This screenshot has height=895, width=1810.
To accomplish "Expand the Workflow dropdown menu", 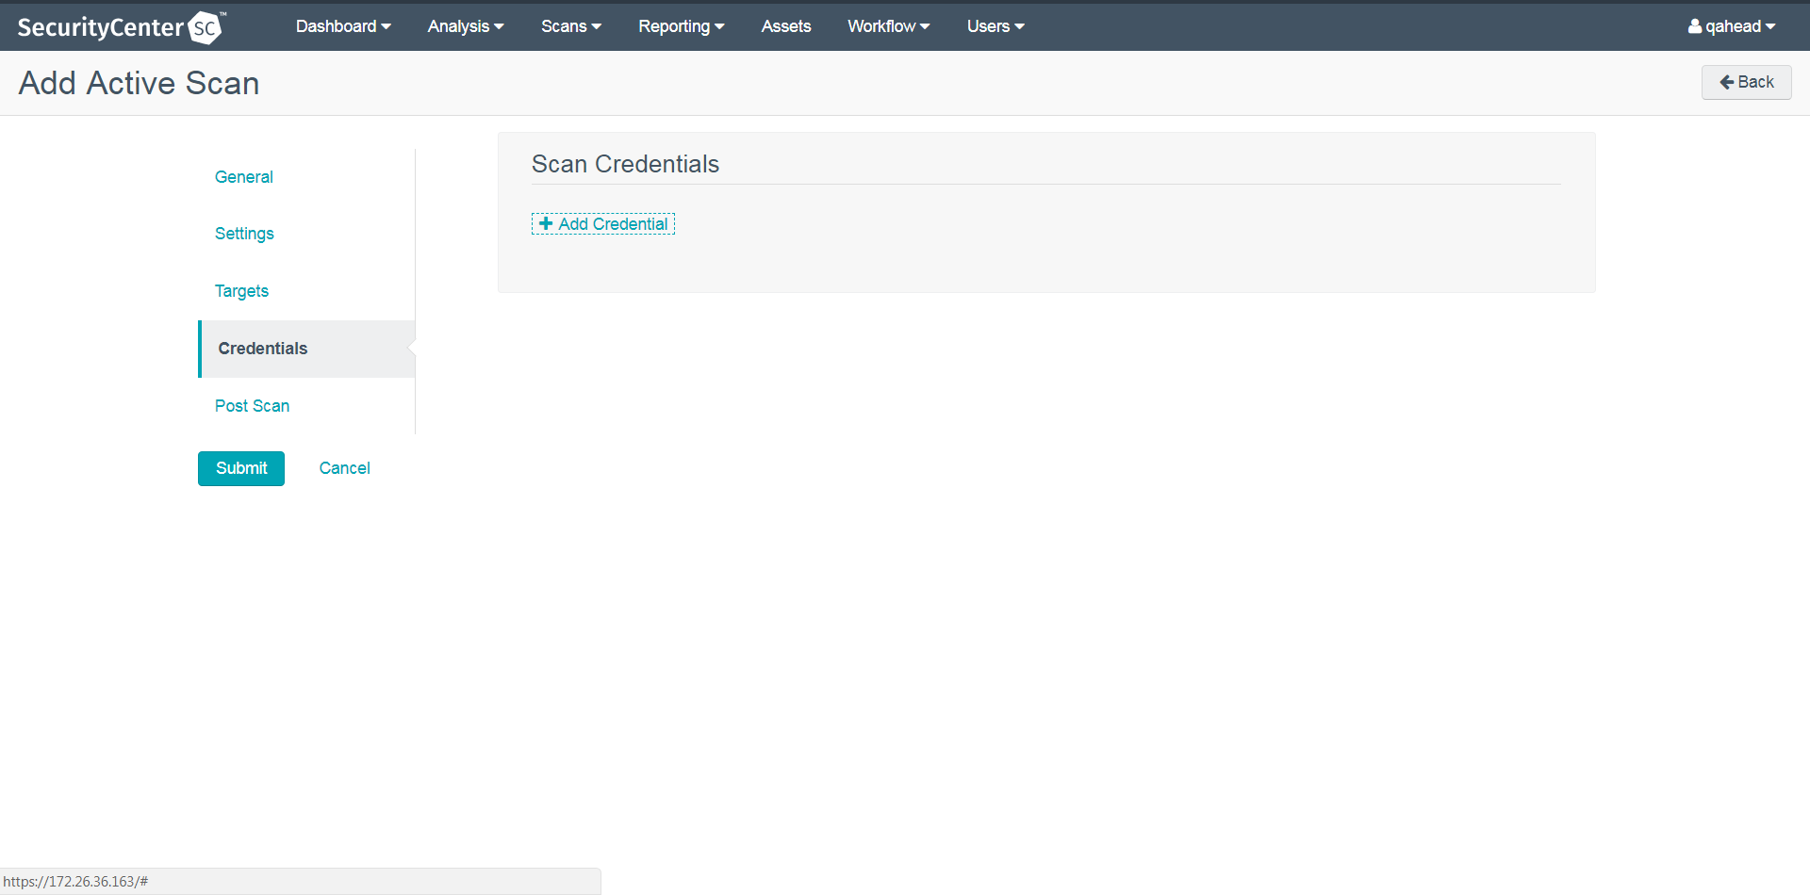I will [888, 26].
